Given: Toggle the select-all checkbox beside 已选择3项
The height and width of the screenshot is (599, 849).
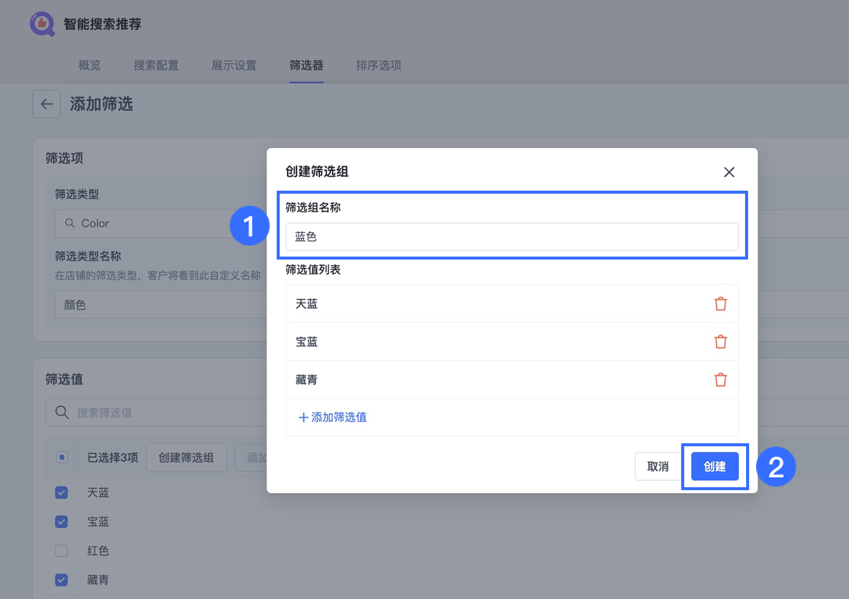Looking at the screenshot, I should pos(62,457).
